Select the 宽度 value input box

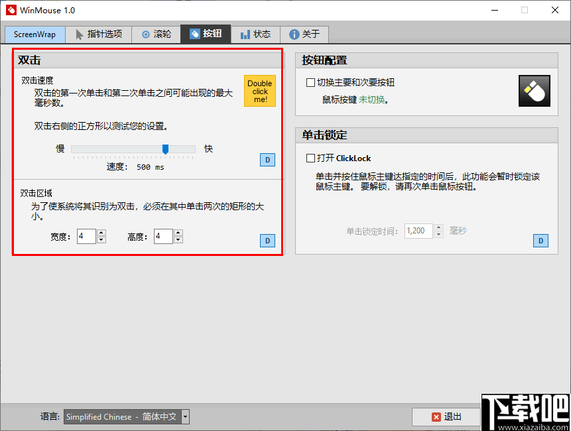[86, 236]
